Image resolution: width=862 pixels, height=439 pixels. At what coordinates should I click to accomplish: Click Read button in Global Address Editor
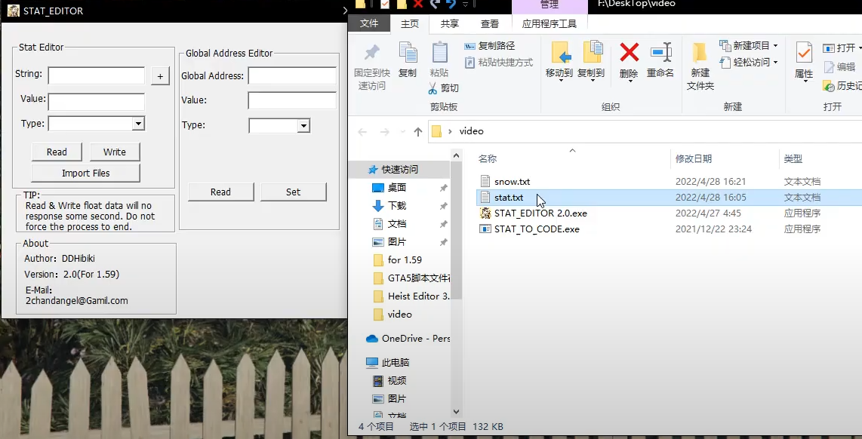[220, 192]
